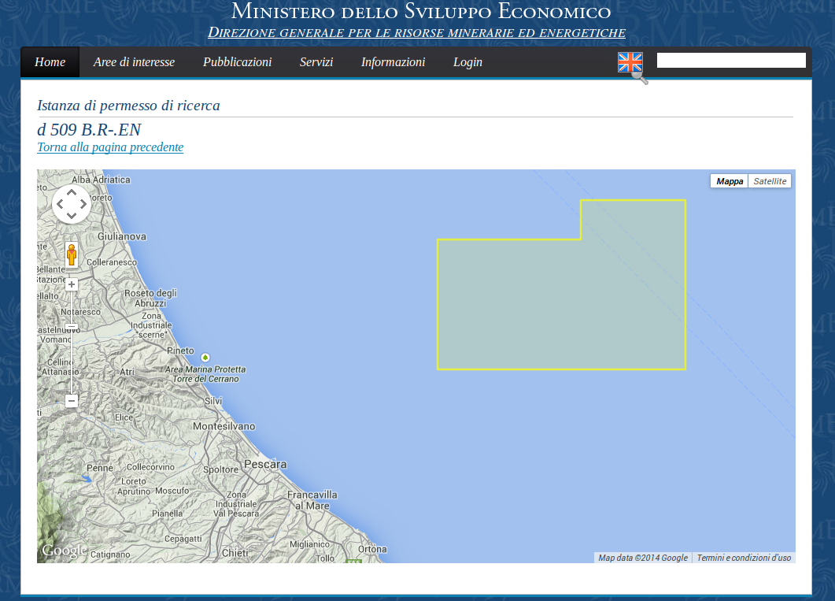
Task: Click the map zoom slider handle
Action: [72, 326]
